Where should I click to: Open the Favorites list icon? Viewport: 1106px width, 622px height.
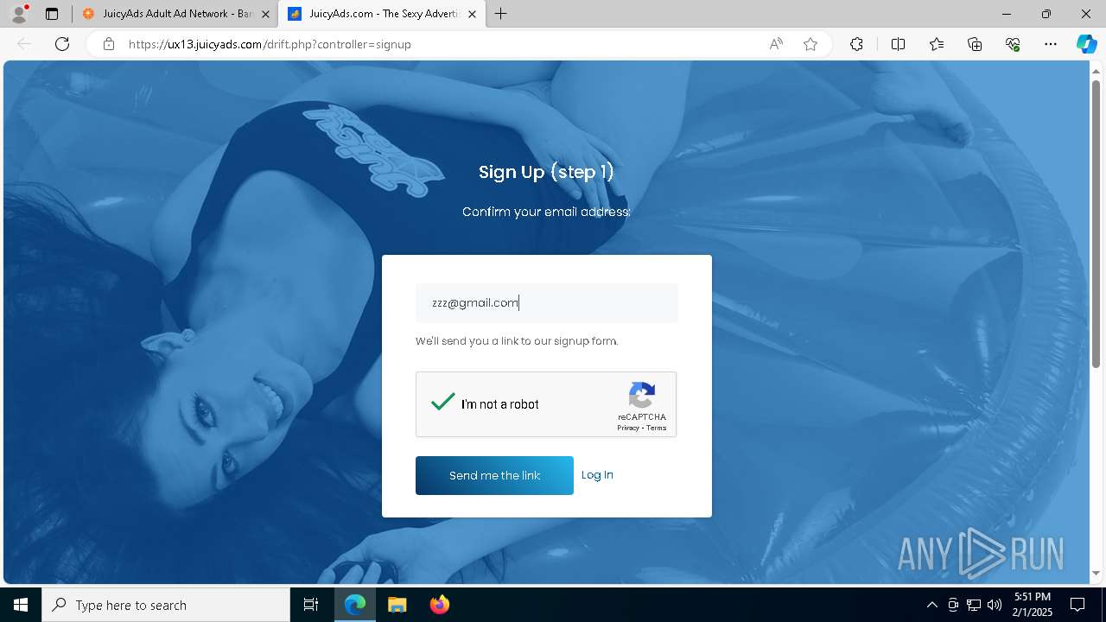tap(937, 44)
